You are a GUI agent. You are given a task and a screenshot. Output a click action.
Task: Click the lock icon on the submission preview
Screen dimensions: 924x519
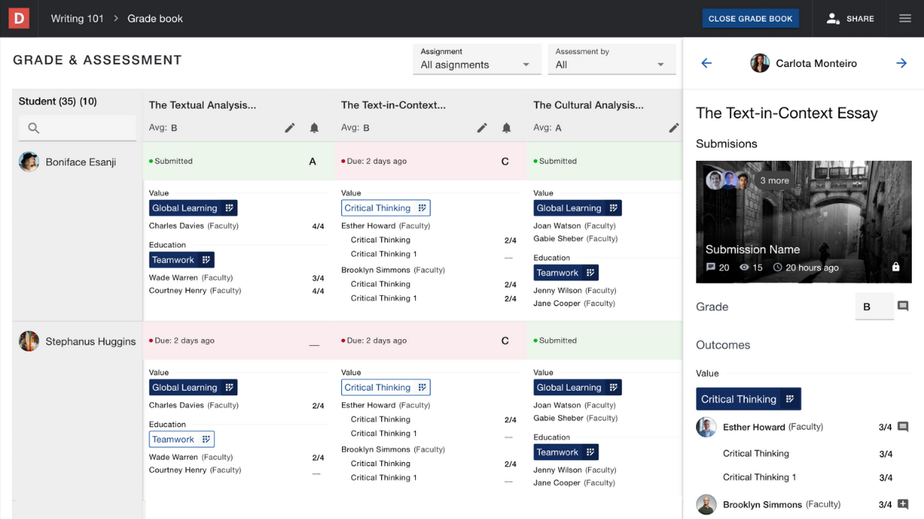point(896,268)
